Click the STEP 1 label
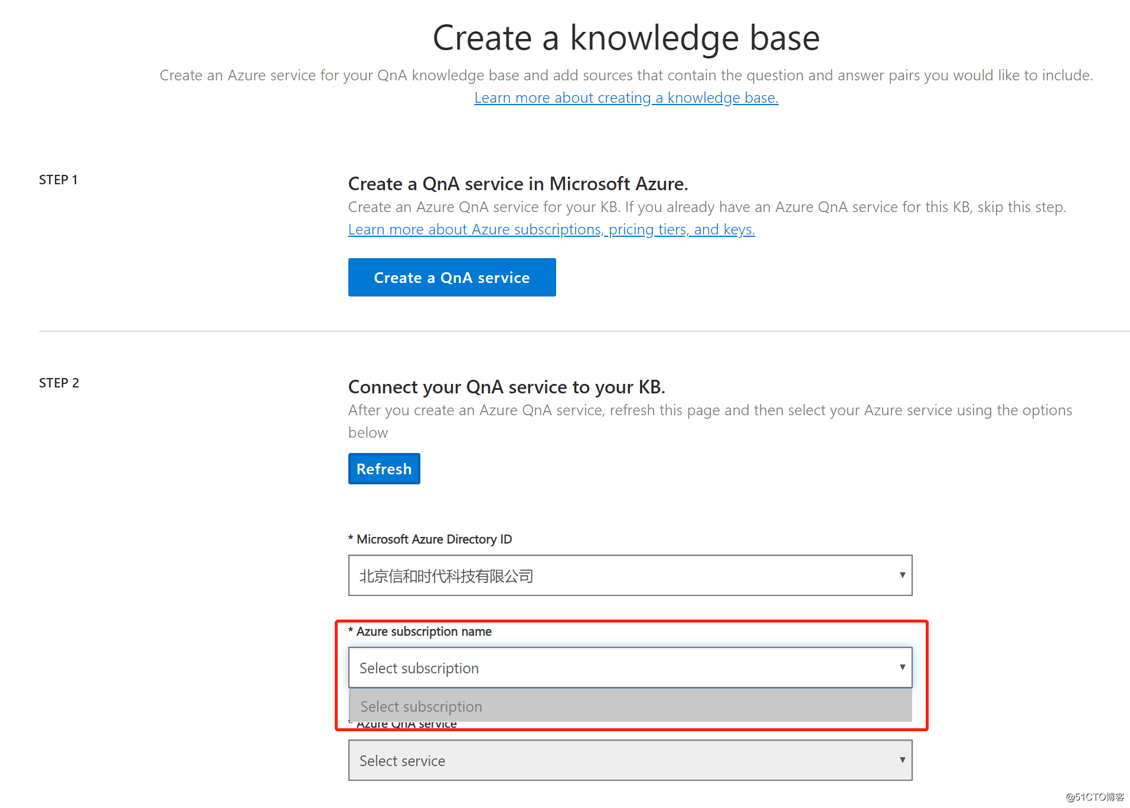Image resolution: width=1130 pixels, height=808 pixels. click(58, 180)
